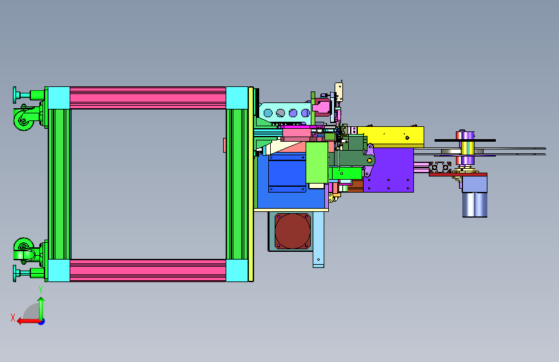
Task: Select the brown square motor face
Action: coord(293,231)
